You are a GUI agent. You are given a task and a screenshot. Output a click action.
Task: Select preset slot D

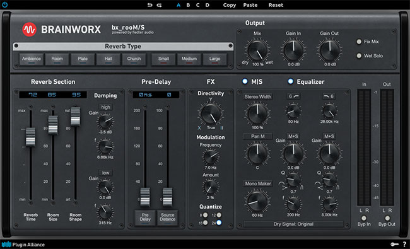[208, 5]
